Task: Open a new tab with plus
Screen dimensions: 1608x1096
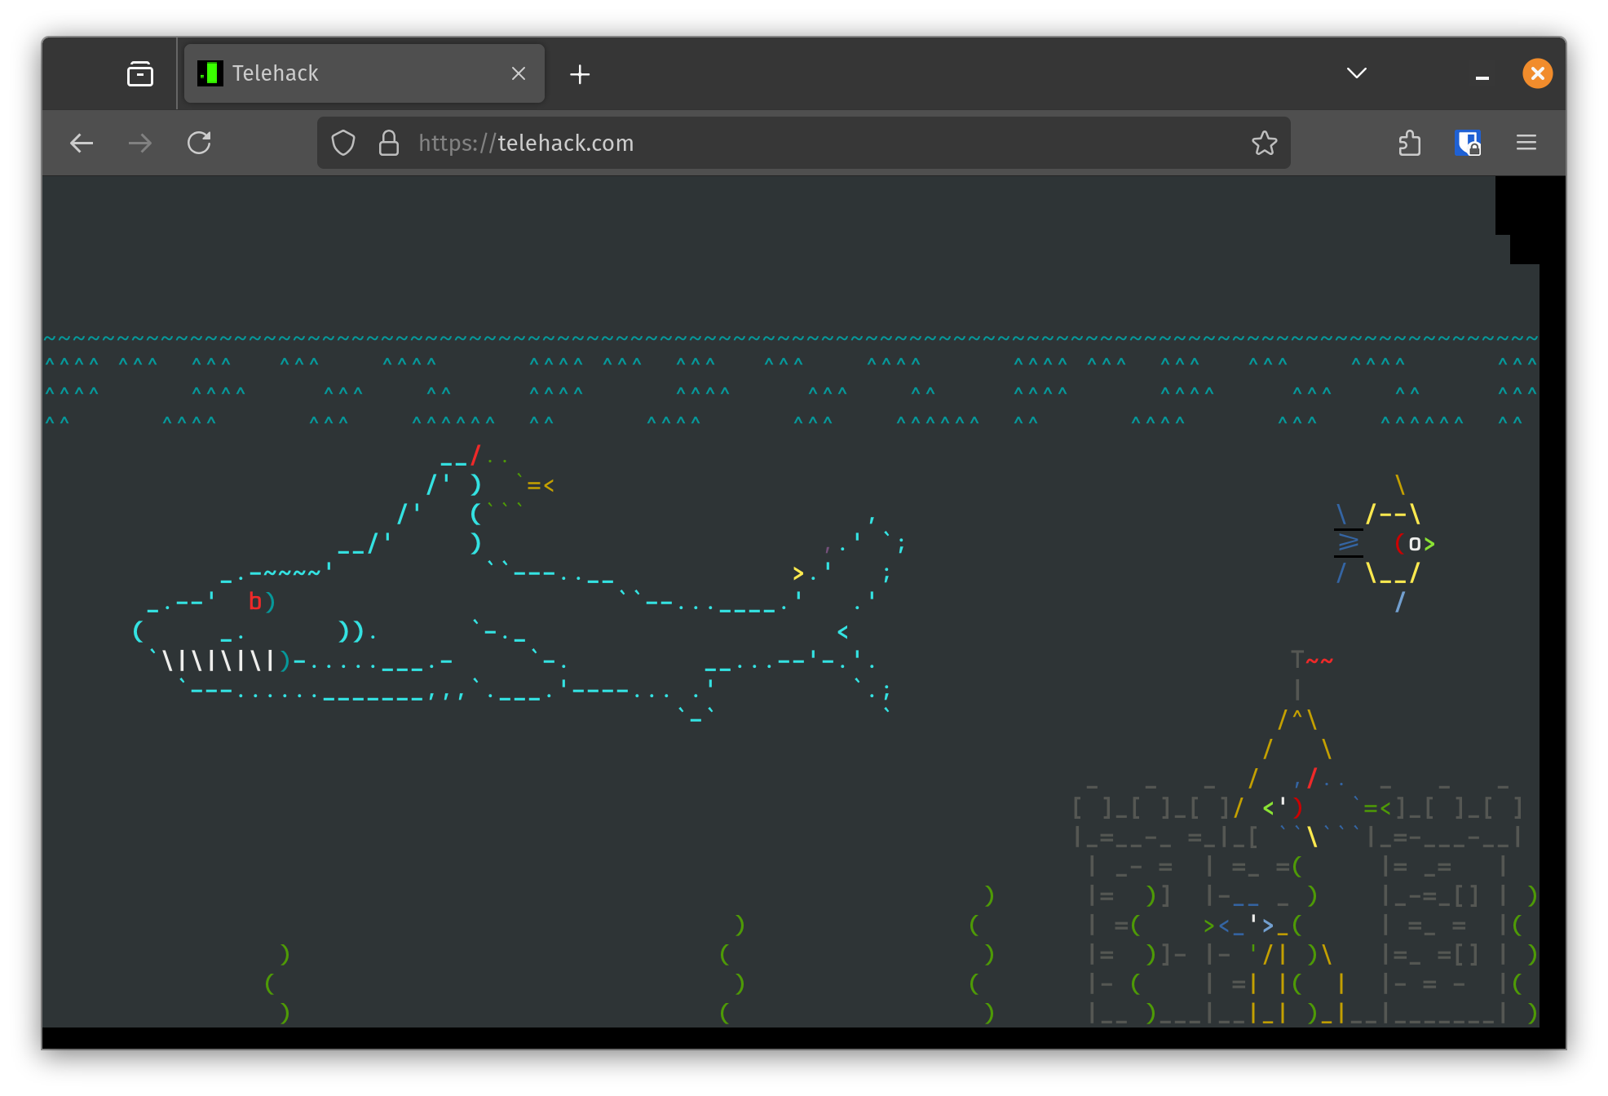Action: coord(580,74)
